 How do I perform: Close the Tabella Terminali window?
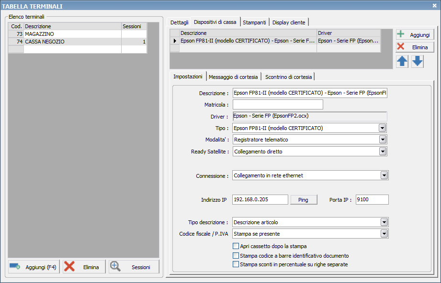(434, 5)
